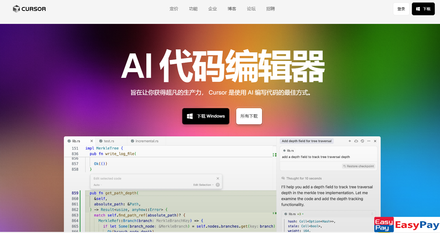Open the 功能 features page

193,9
